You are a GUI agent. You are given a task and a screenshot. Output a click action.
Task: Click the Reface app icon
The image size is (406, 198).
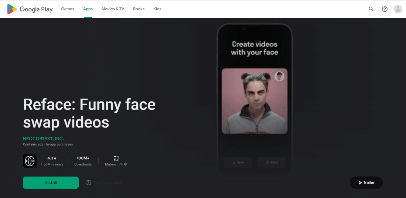click(30, 161)
